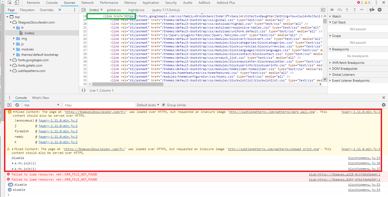Open What's New drawer tab
Screen dimensions: 388x197
point(41,98)
